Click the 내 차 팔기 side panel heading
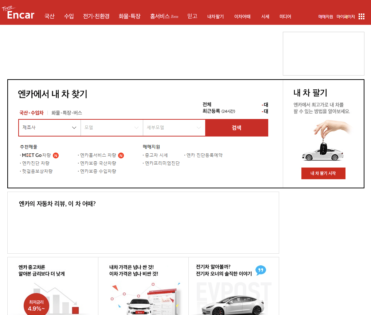This screenshot has width=371, height=315. click(x=310, y=93)
